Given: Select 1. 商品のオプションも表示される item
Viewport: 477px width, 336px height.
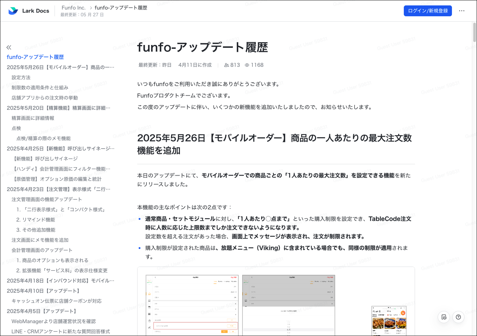Looking at the screenshot, I should tap(52, 260).
